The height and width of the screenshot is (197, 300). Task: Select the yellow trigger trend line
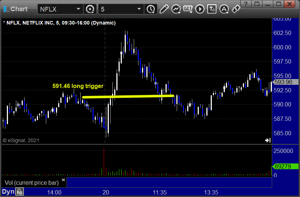click(128, 96)
